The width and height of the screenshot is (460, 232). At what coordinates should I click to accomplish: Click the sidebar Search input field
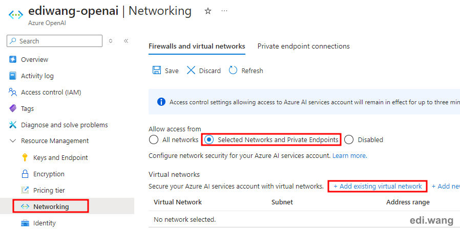[x=55, y=41]
